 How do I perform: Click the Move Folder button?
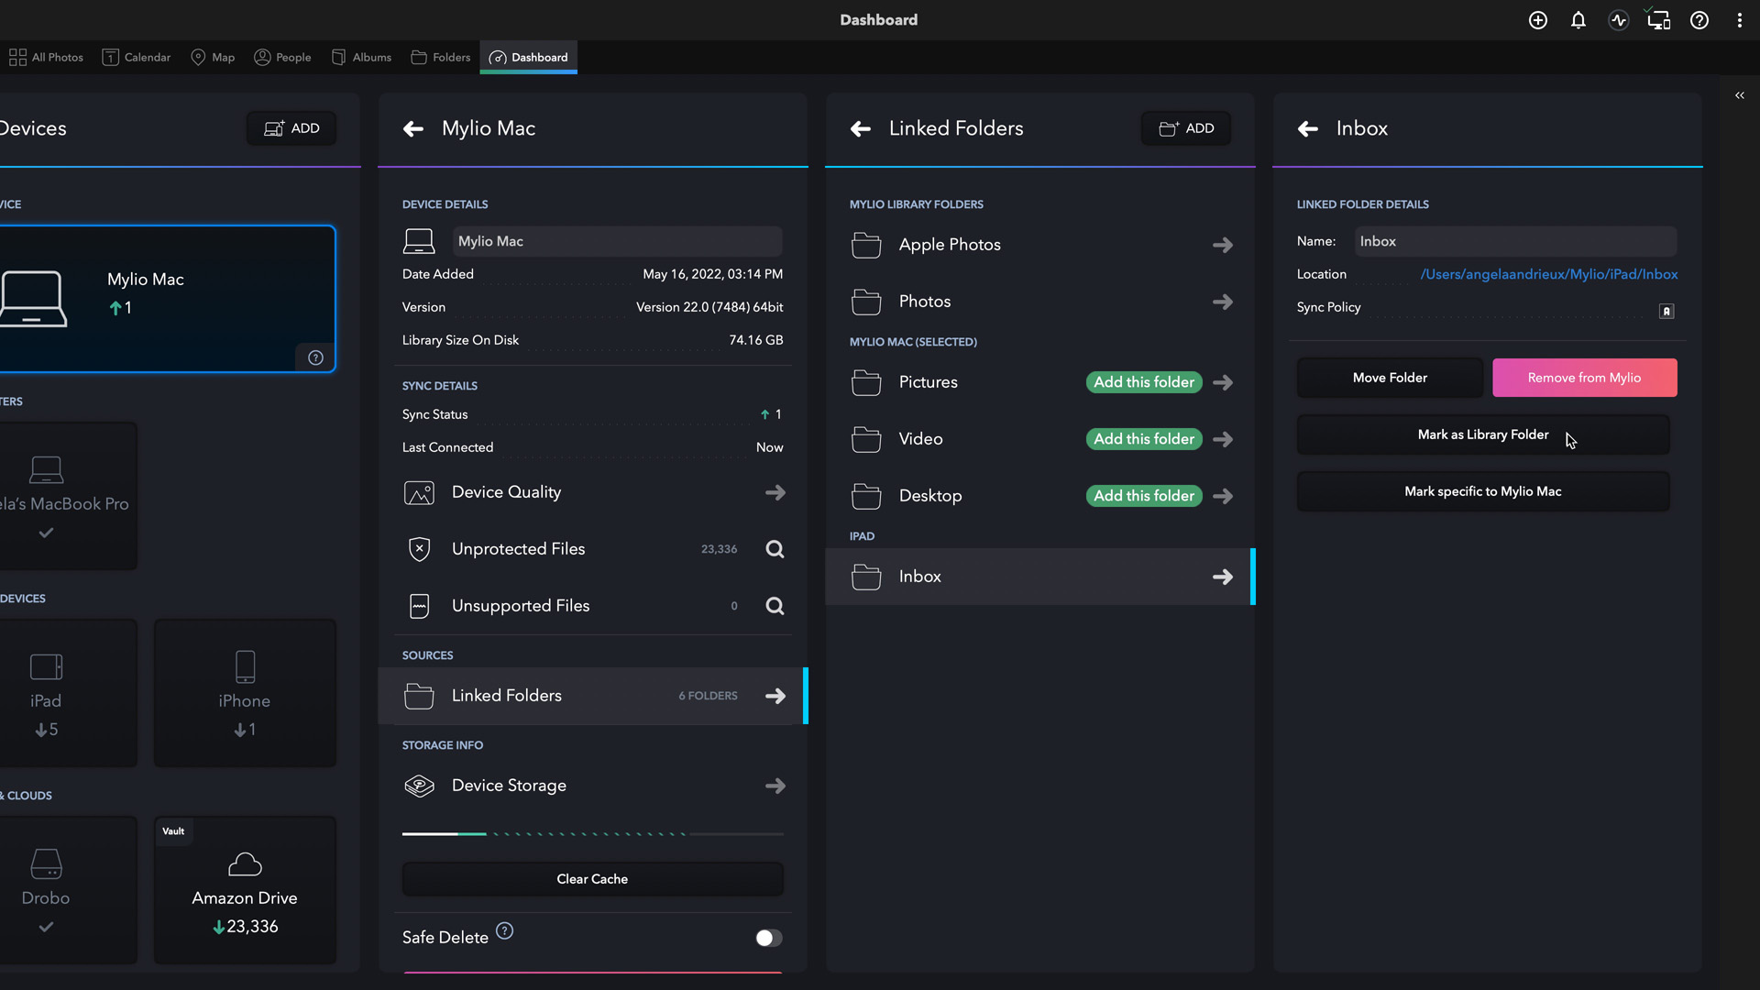click(1390, 378)
